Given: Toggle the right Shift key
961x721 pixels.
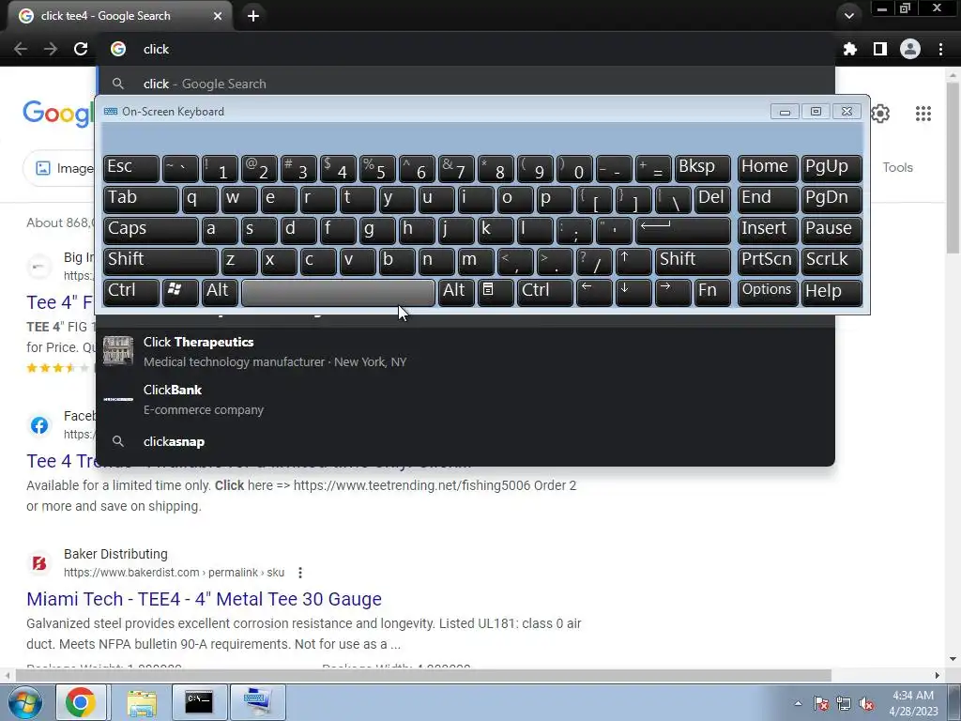Looking at the screenshot, I should click(694, 261).
